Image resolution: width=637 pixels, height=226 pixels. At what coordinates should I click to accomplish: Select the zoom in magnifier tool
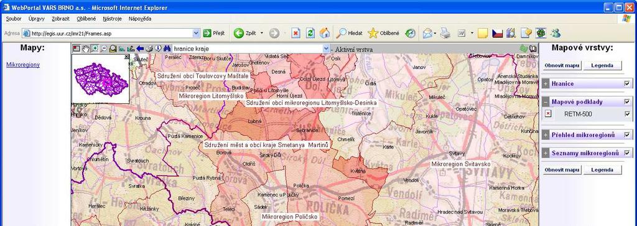[x=95, y=49]
